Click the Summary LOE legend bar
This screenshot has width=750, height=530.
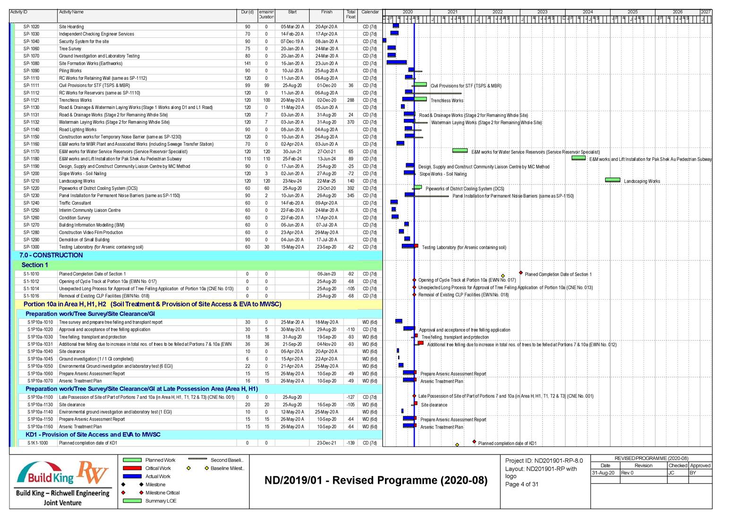click(132, 501)
